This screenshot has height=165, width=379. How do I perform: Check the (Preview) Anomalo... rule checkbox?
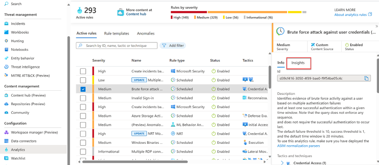coord(83,125)
